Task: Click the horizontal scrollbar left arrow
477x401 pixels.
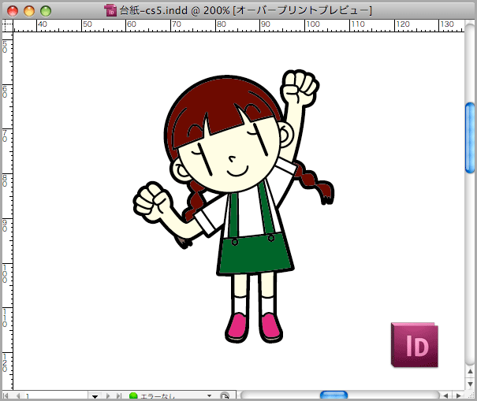Action: (445, 395)
